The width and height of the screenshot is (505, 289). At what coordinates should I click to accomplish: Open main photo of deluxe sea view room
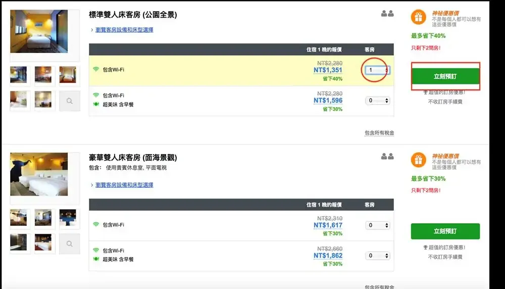(39, 174)
